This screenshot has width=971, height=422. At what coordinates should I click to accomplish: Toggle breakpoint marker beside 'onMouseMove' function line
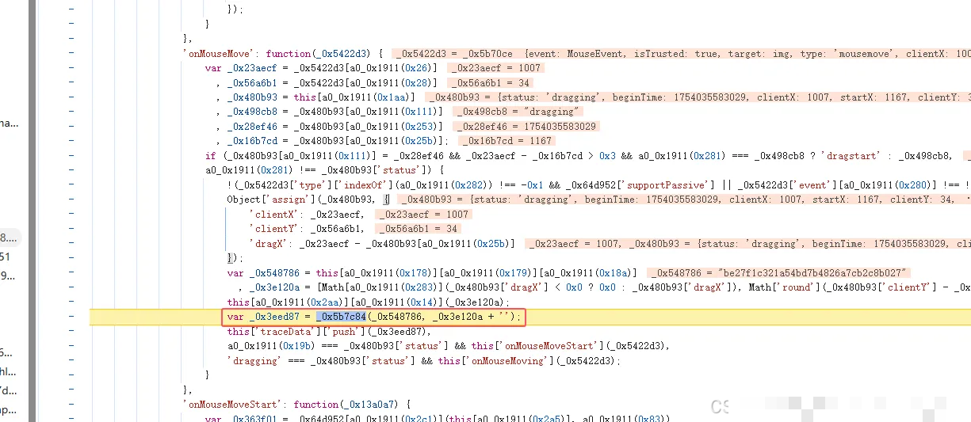(x=71, y=53)
